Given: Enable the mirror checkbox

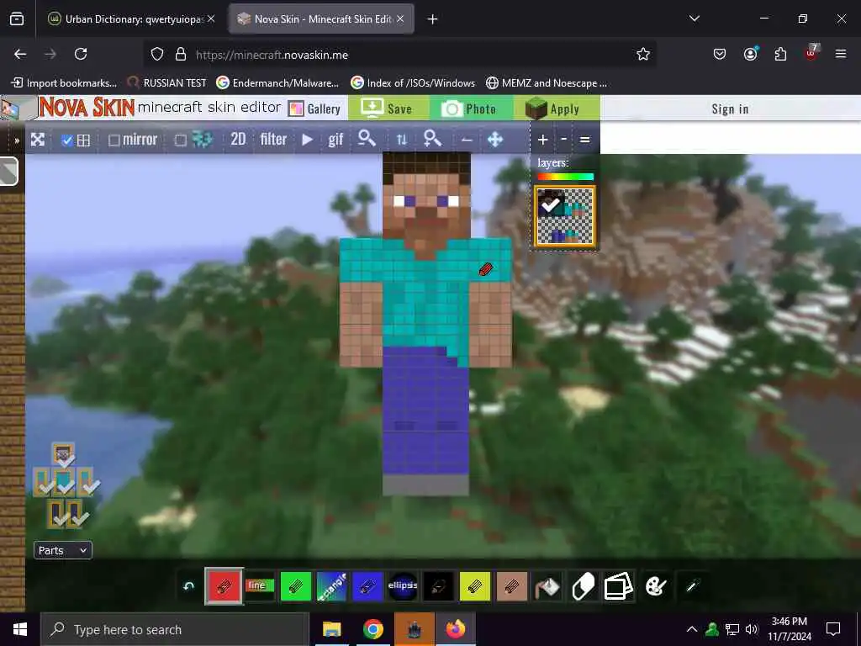Looking at the screenshot, I should [x=114, y=140].
